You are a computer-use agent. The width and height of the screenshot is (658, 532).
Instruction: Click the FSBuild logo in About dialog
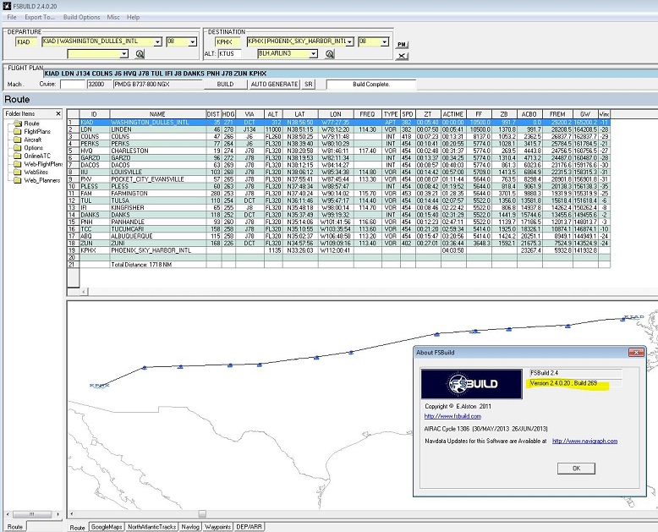[472, 383]
